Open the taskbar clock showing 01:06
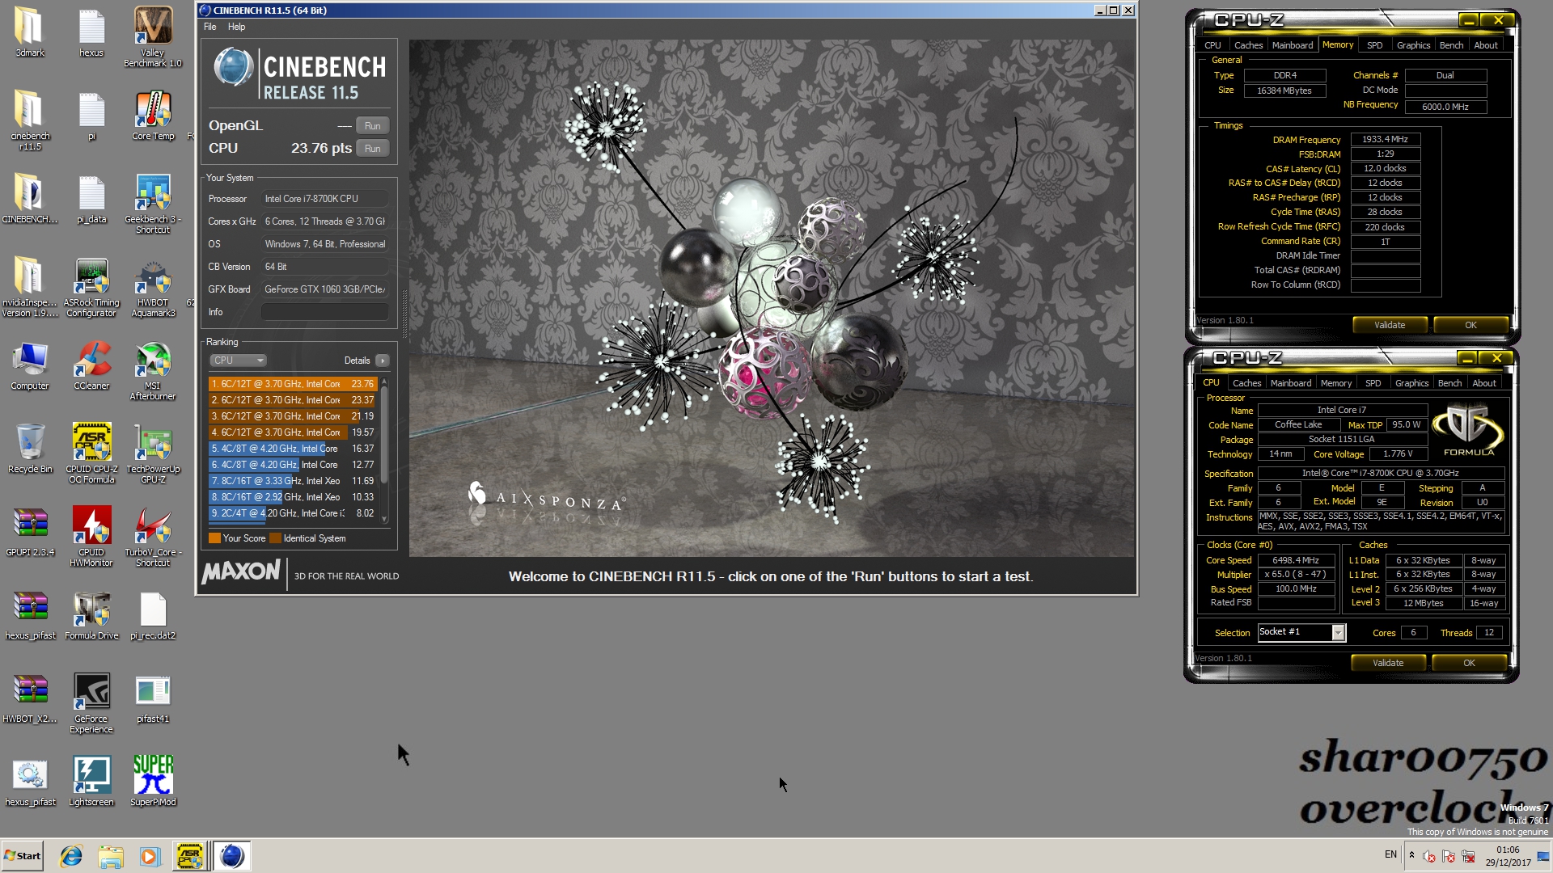 pyautogui.click(x=1508, y=856)
